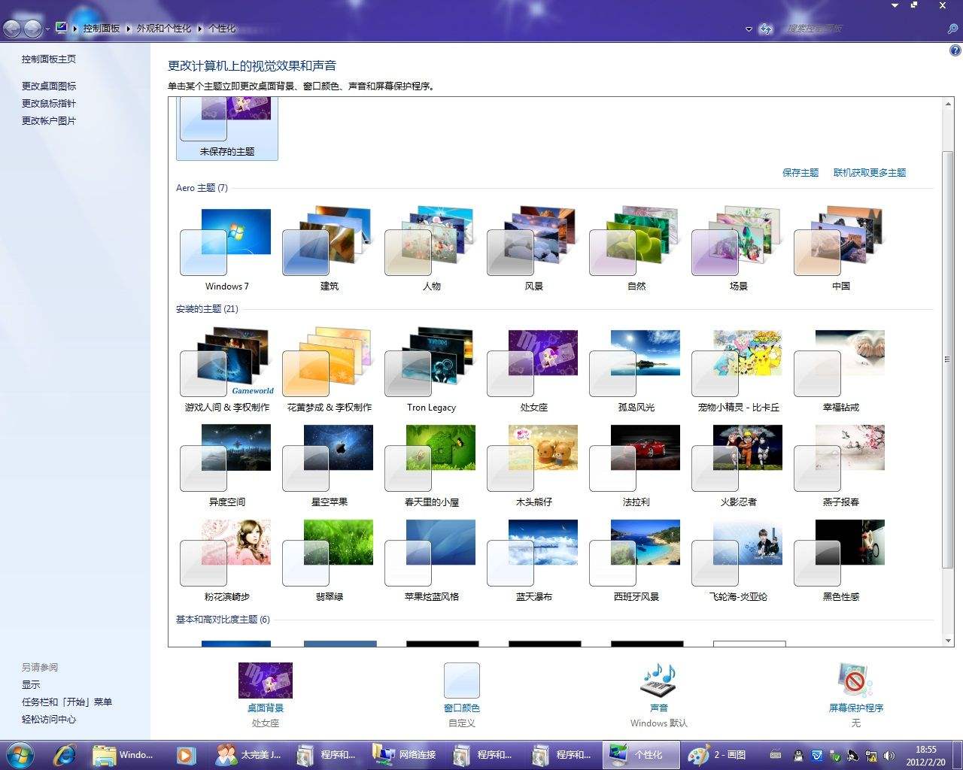Go back with the navigation arrow
The width and height of the screenshot is (963, 770).
[x=12, y=29]
